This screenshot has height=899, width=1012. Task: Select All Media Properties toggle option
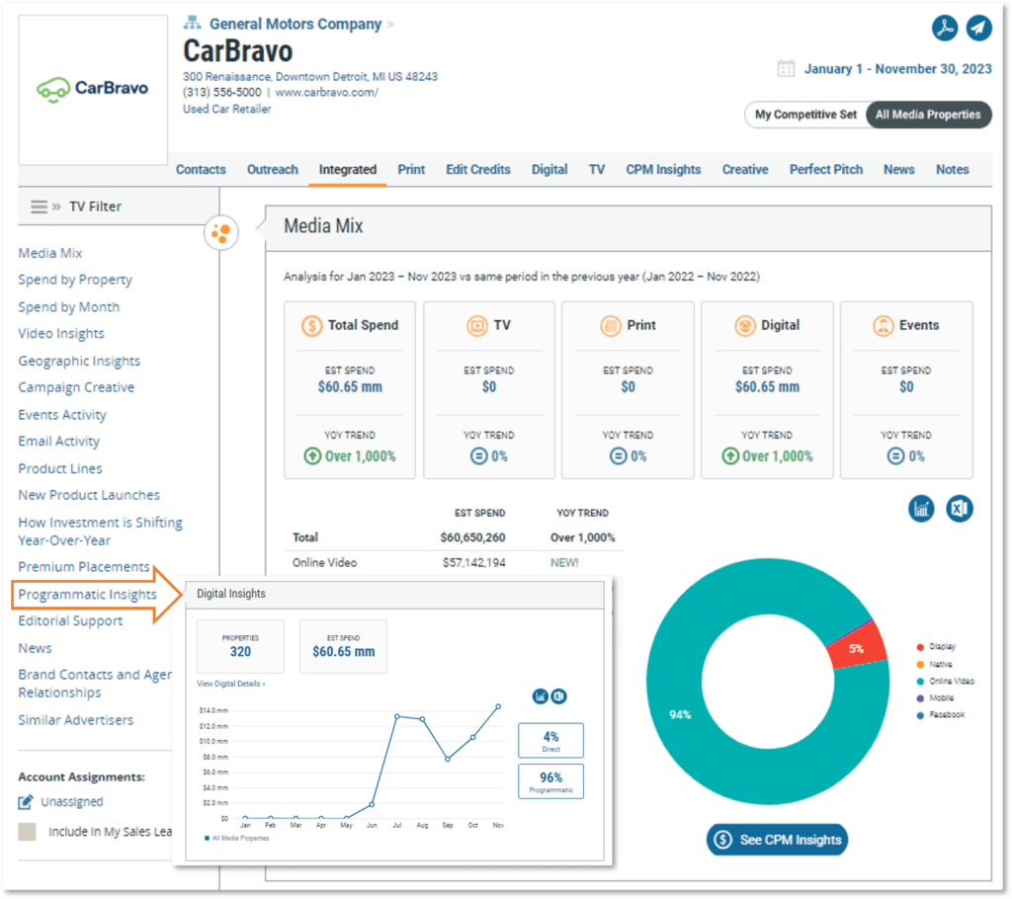(x=928, y=115)
